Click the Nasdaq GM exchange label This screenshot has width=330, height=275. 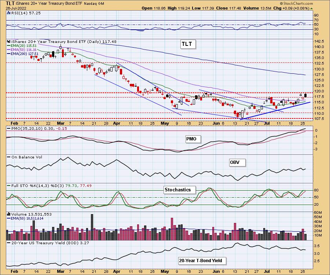pyautogui.click(x=94, y=4)
